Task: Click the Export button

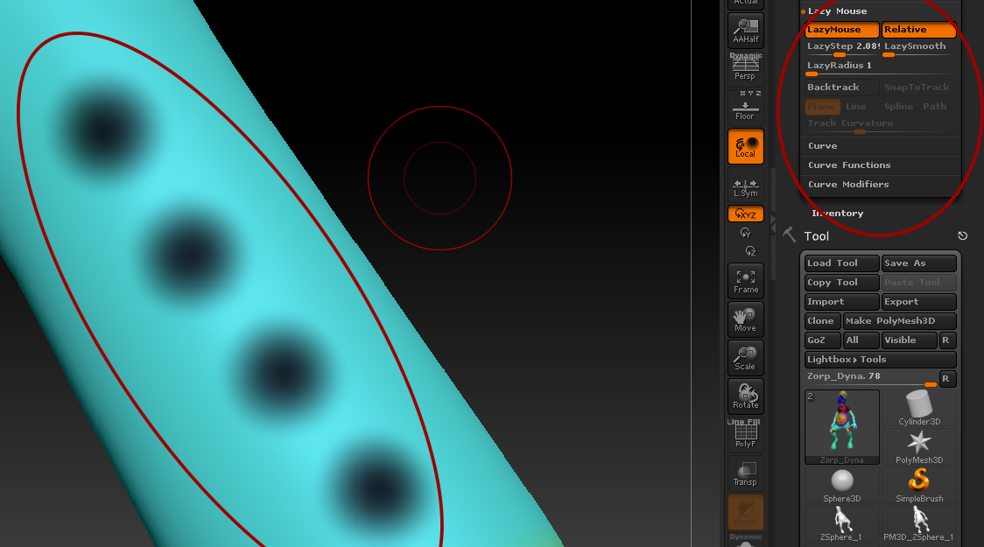Action: [x=918, y=302]
